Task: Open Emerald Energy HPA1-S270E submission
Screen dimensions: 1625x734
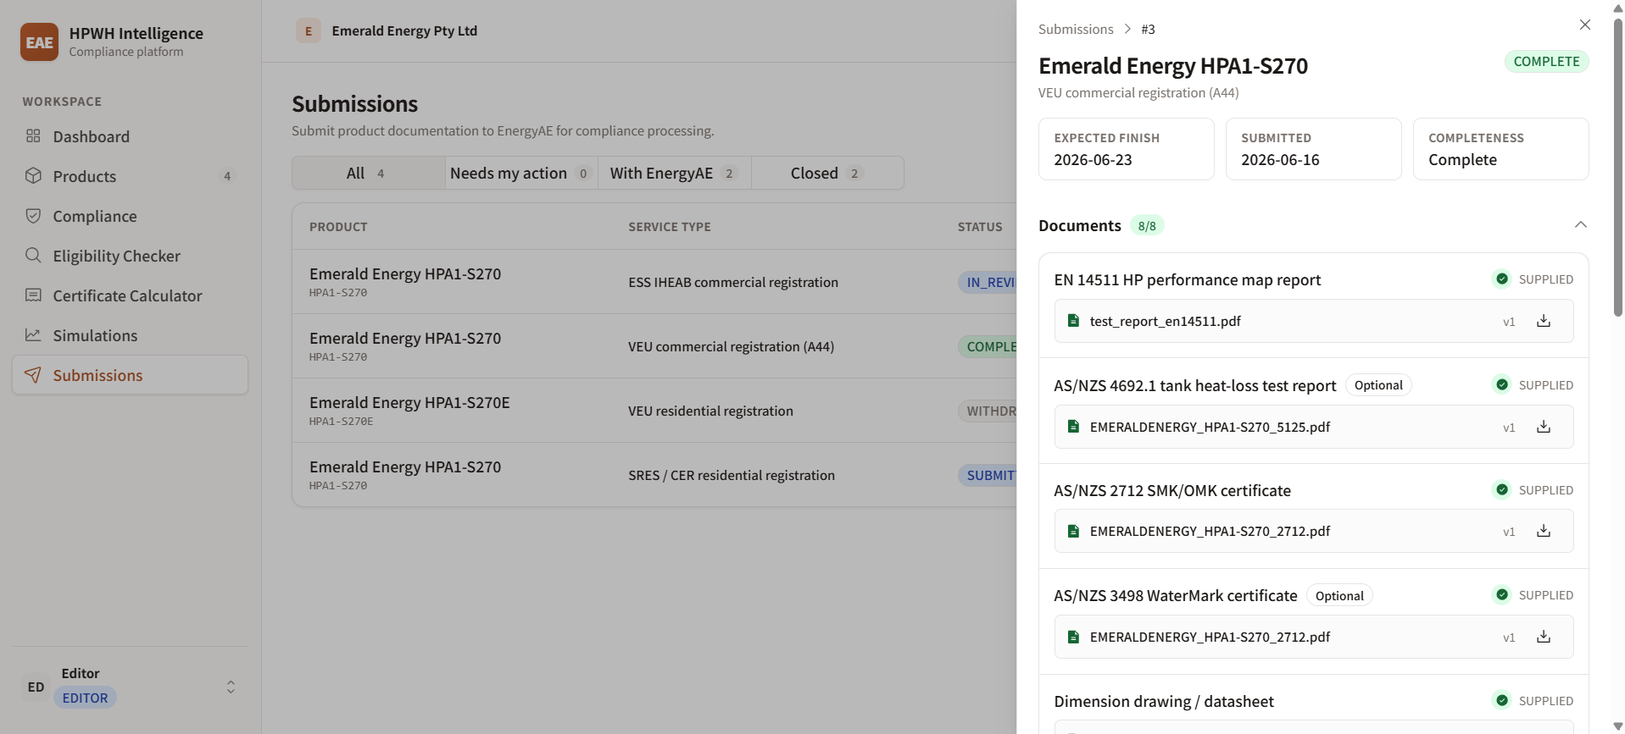Action: click(654, 411)
